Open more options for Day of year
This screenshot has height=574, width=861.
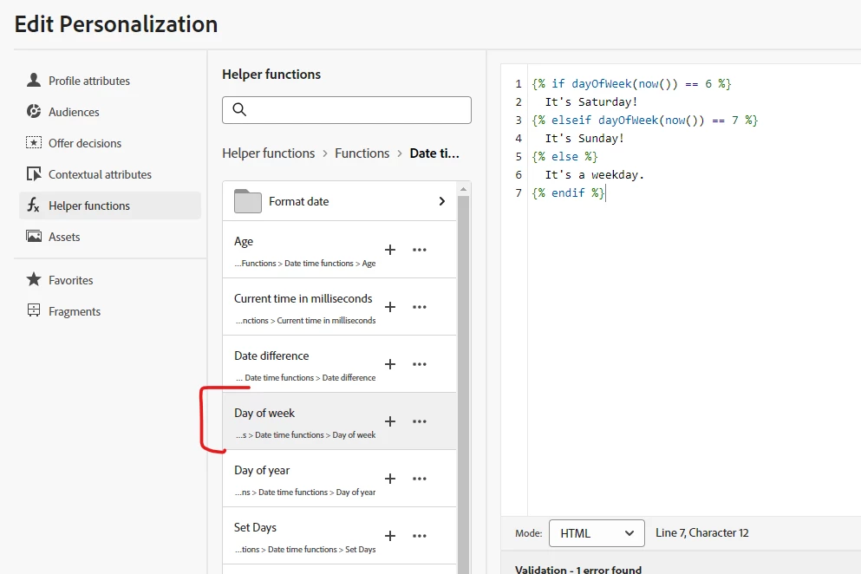(420, 479)
